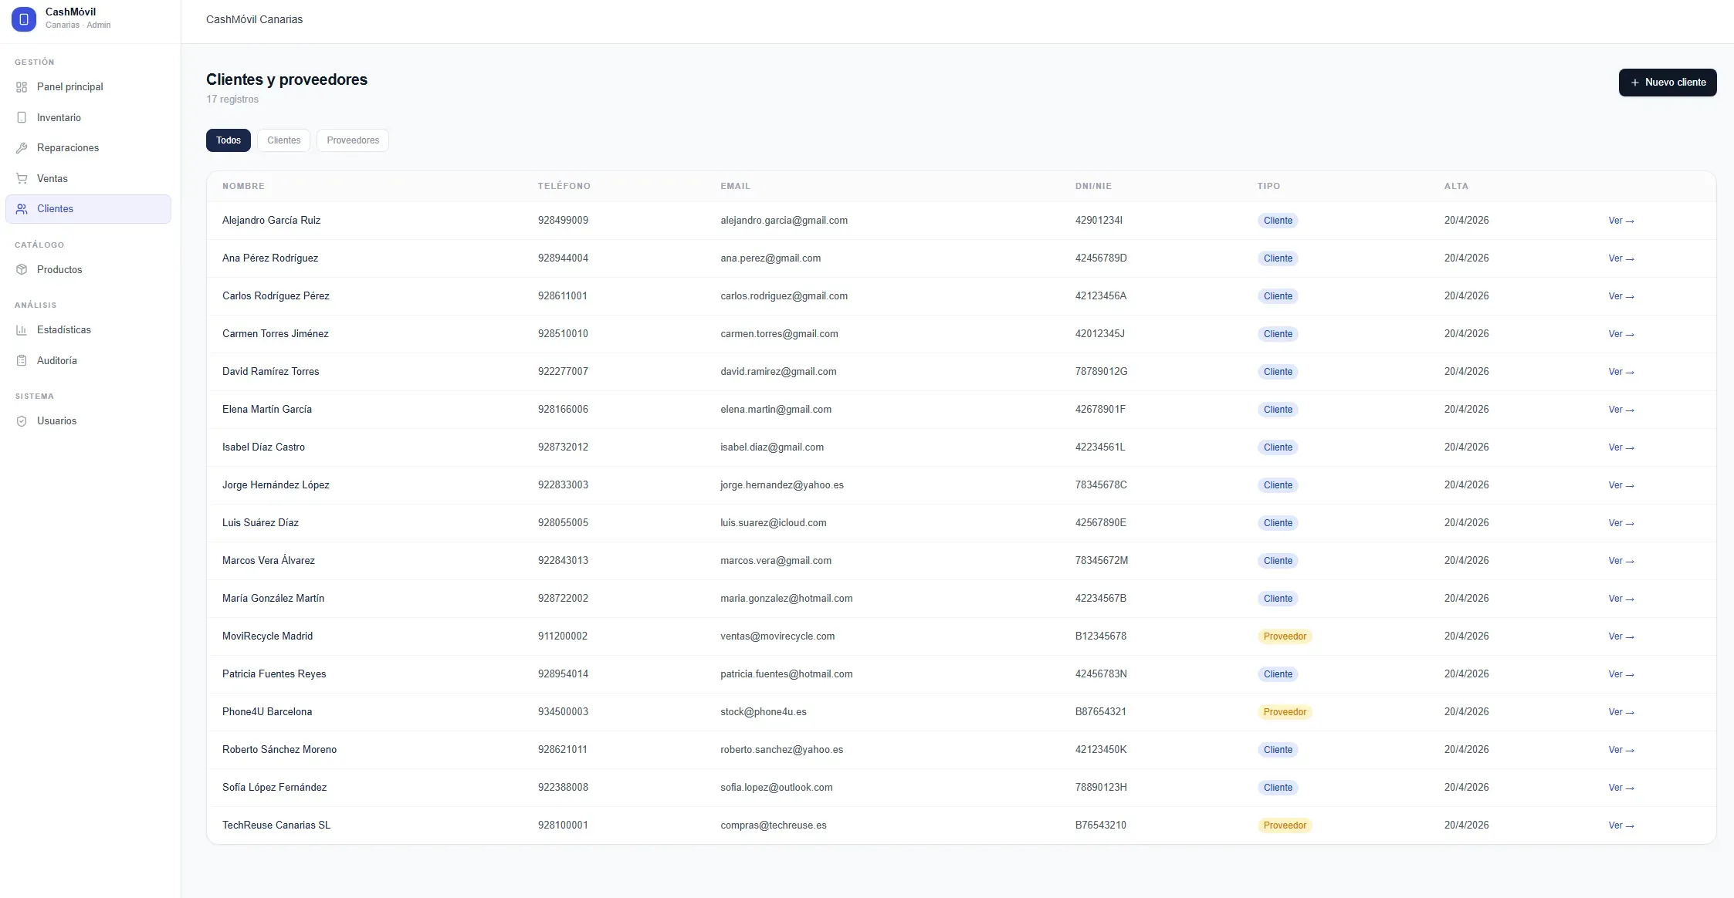This screenshot has height=898, width=1734.
Task: Open Ver link for Ana Pérez Rodríguez
Action: 1621,258
